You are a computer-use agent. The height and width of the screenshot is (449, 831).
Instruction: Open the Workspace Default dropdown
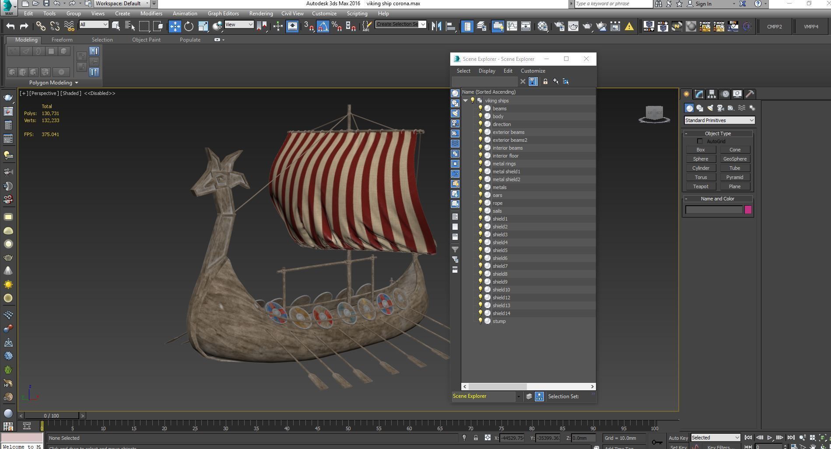pyautogui.click(x=122, y=4)
